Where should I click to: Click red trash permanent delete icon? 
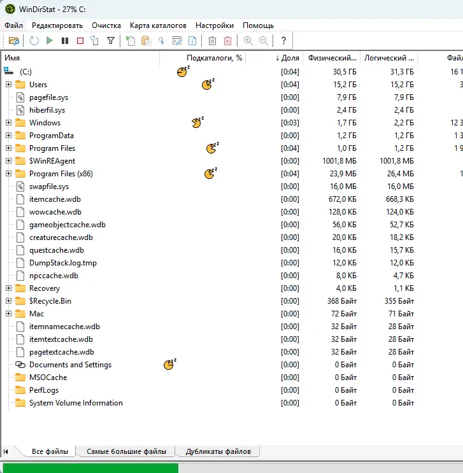point(227,40)
